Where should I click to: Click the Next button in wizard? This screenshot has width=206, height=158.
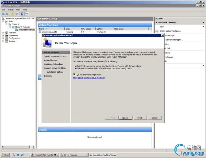point(125,118)
